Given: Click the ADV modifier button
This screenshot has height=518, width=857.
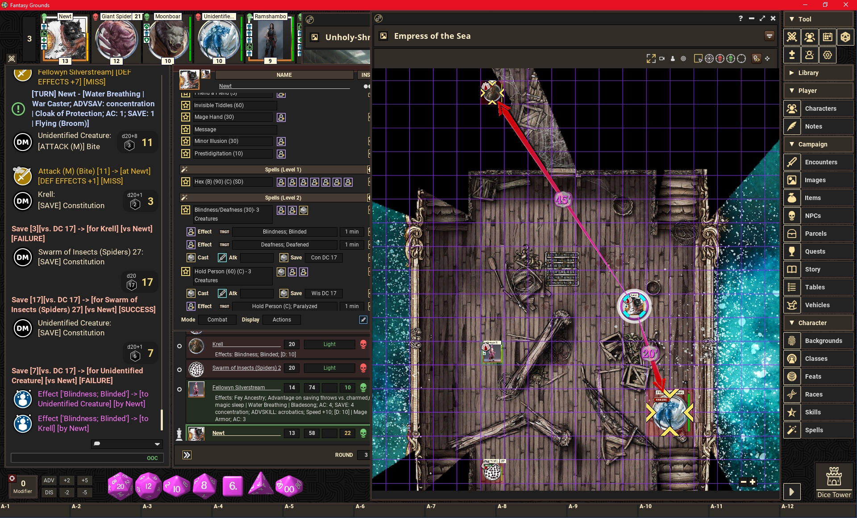Looking at the screenshot, I should click(x=49, y=480).
